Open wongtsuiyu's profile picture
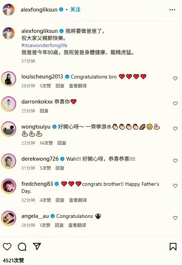This screenshot has height=265, width=182. 9,129
